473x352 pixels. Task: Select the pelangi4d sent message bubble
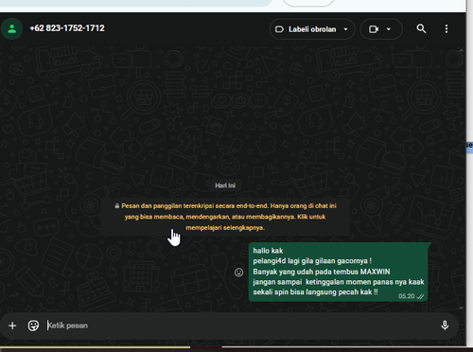click(338, 272)
